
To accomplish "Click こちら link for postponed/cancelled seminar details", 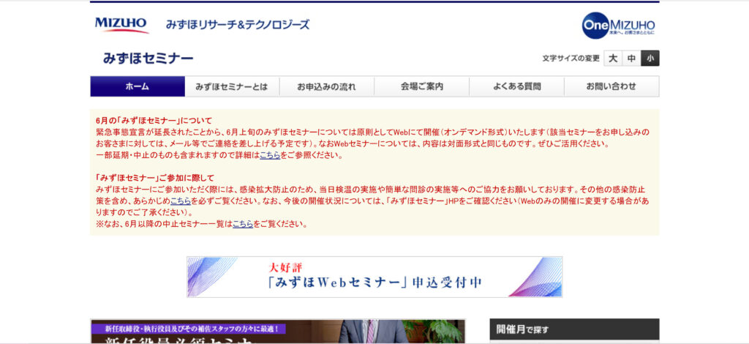I will pos(270,155).
